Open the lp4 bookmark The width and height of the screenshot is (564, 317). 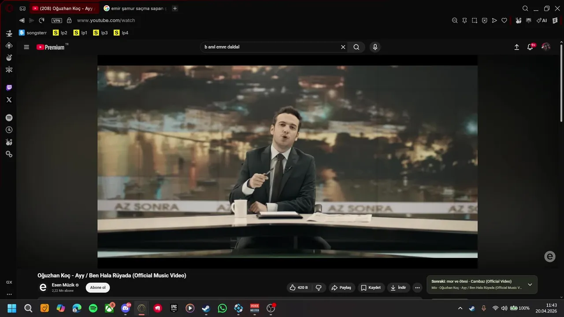[121, 33]
